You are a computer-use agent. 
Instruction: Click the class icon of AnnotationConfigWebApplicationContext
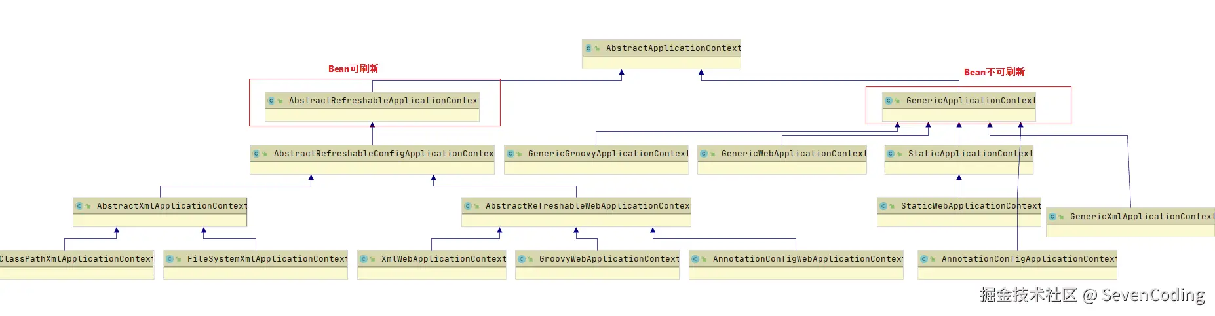[695, 259]
